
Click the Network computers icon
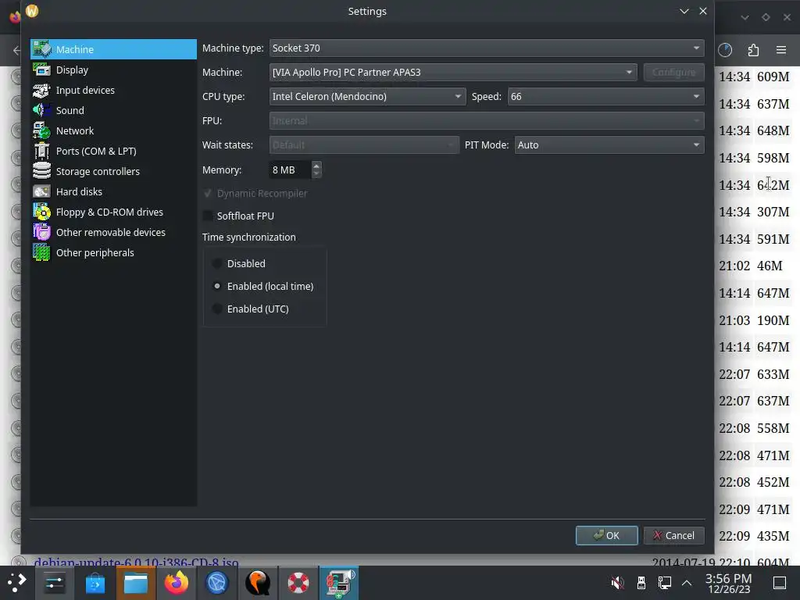(42, 130)
